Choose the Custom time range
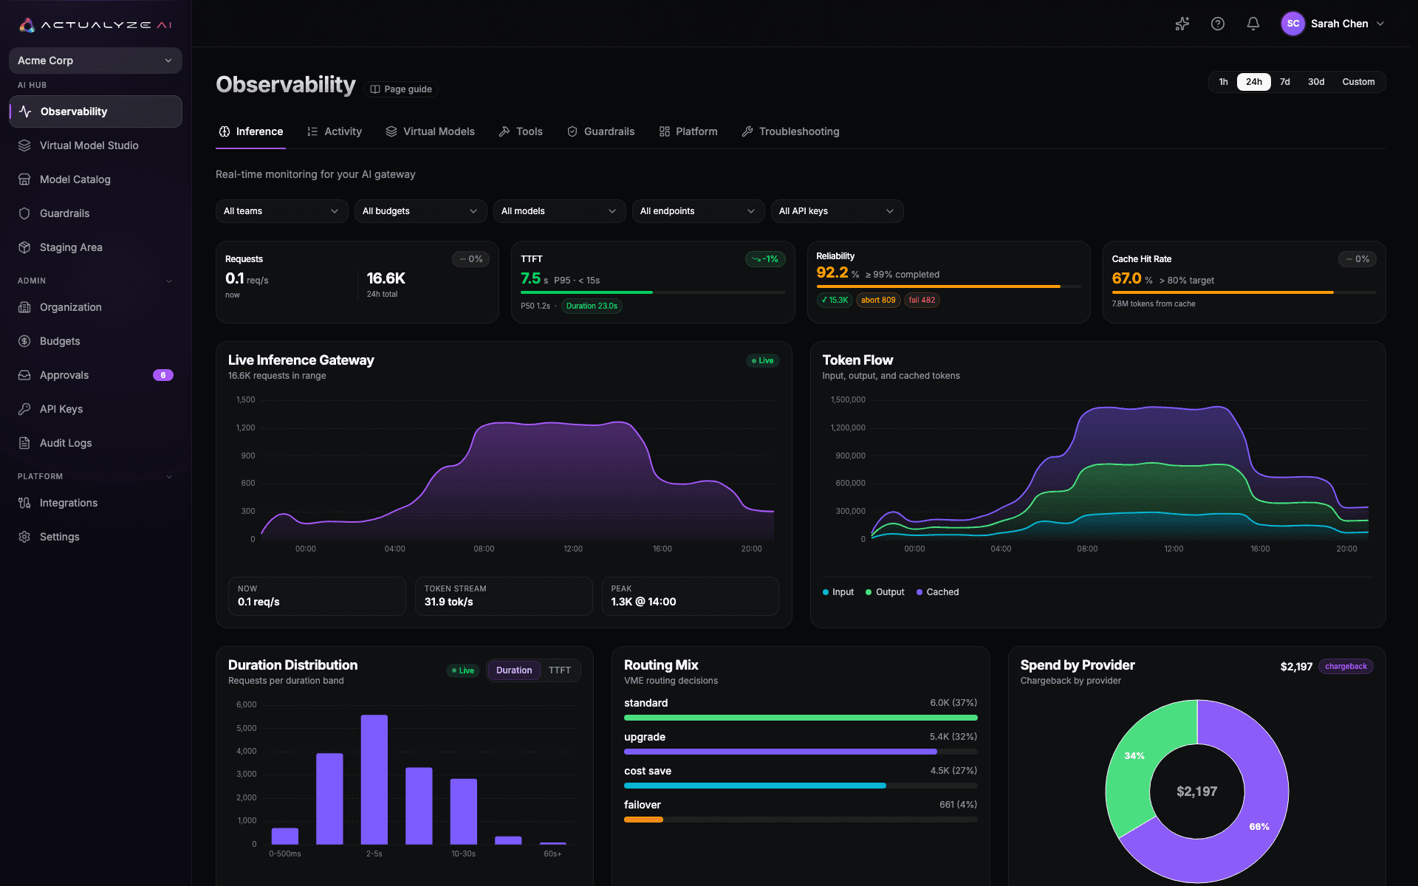This screenshot has height=886, width=1418. (1358, 82)
